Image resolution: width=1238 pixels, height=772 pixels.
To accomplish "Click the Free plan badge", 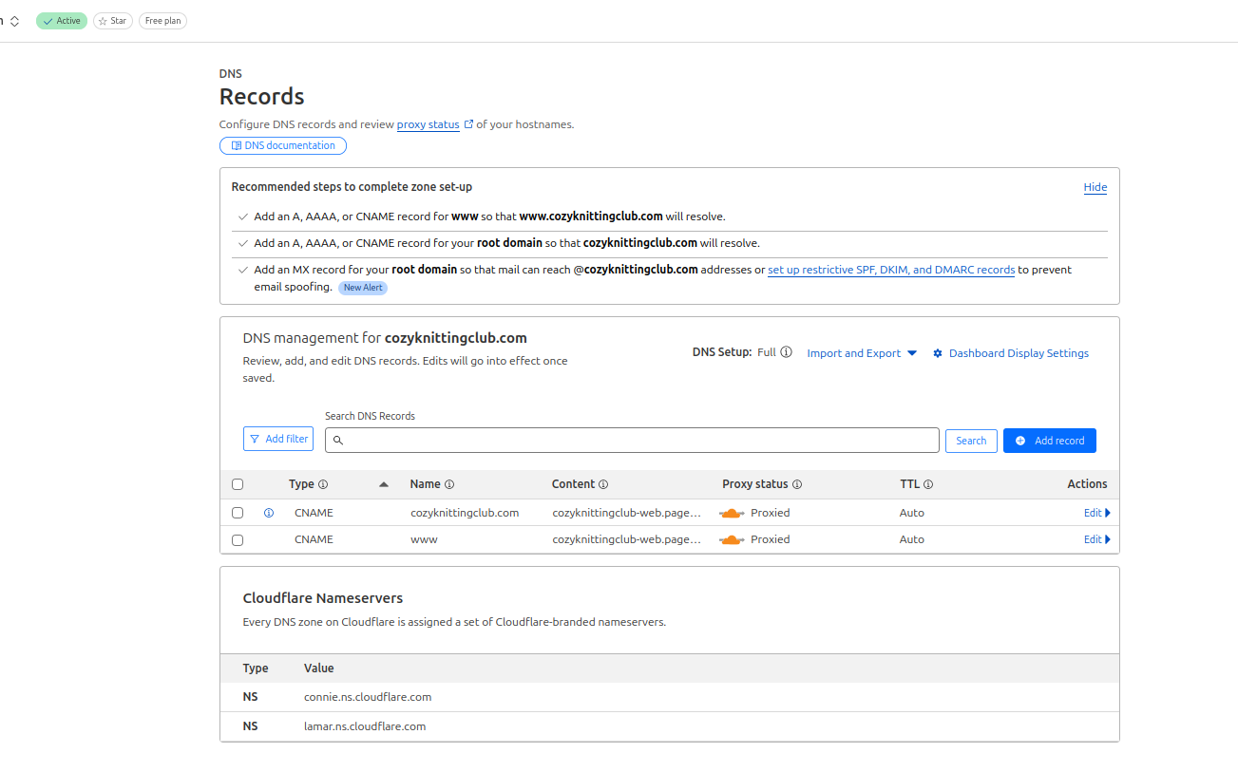I will [x=162, y=21].
